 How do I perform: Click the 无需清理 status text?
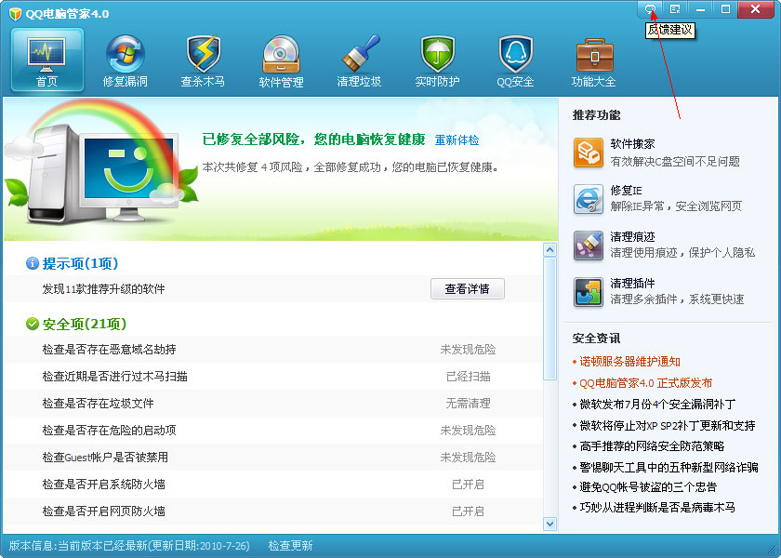click(469, 403)
